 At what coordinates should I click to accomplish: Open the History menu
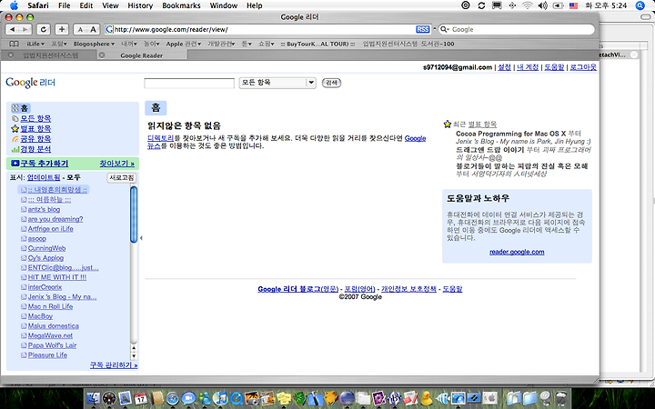tap(140, 5)
